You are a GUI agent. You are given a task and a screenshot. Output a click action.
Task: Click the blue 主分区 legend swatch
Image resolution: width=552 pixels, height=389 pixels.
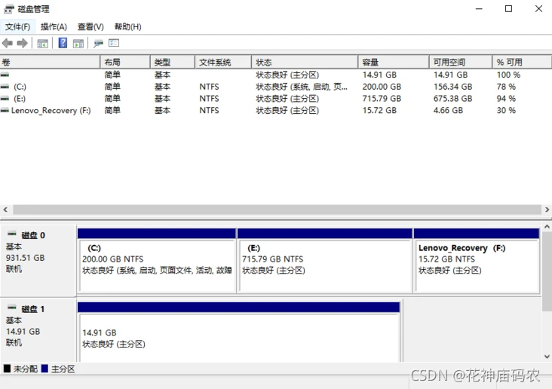point(44,369)
